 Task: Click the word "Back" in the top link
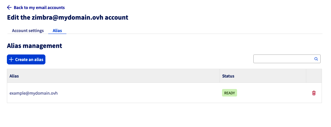coord(18,7)
